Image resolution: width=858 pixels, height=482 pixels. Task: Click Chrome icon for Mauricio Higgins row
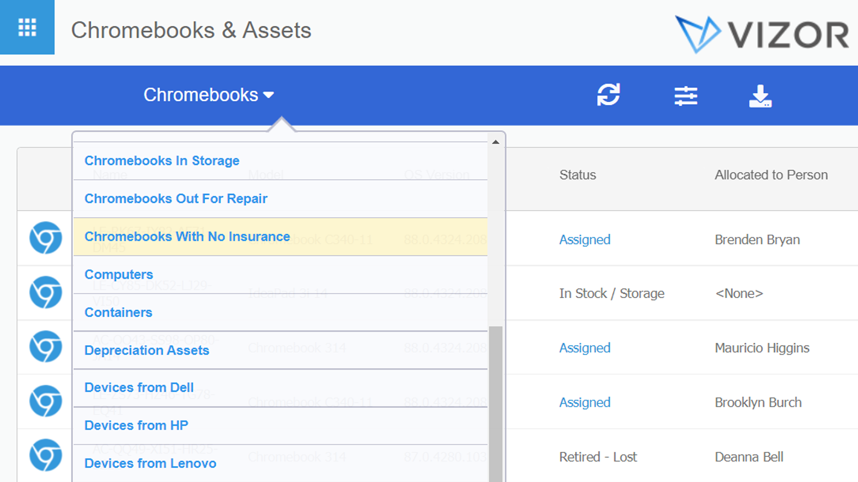pos(46,347)
